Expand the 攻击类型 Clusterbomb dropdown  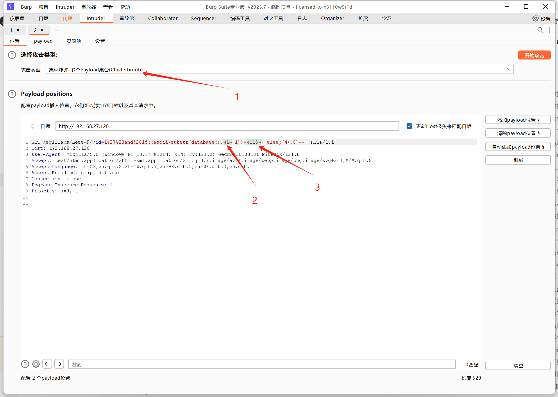pyautogui.click(x=509, y=69)
